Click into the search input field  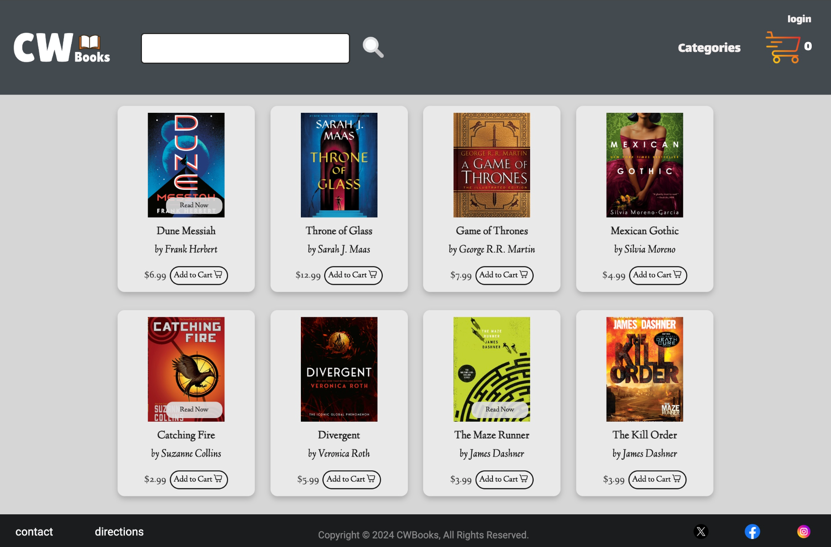245,48
